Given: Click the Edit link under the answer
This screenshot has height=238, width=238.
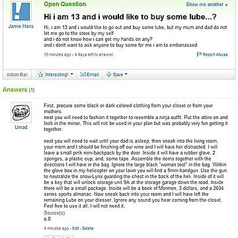Looking at the screenshot, I should pos(75,228).
